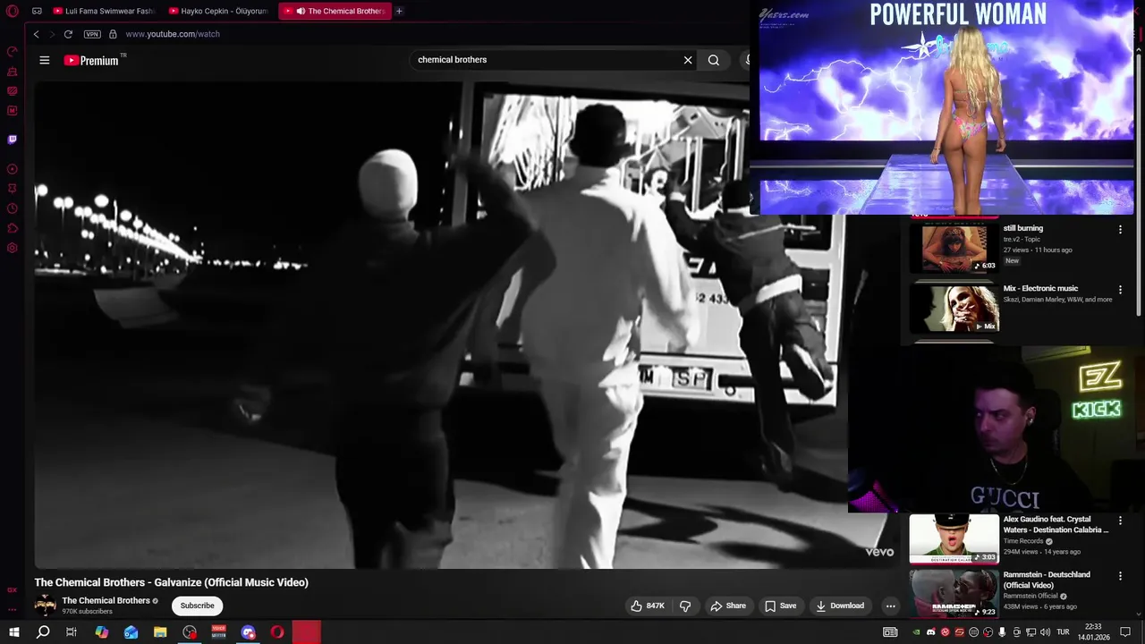Save video to a playlist
The image size is (1145, 644).
click(780, 606)
